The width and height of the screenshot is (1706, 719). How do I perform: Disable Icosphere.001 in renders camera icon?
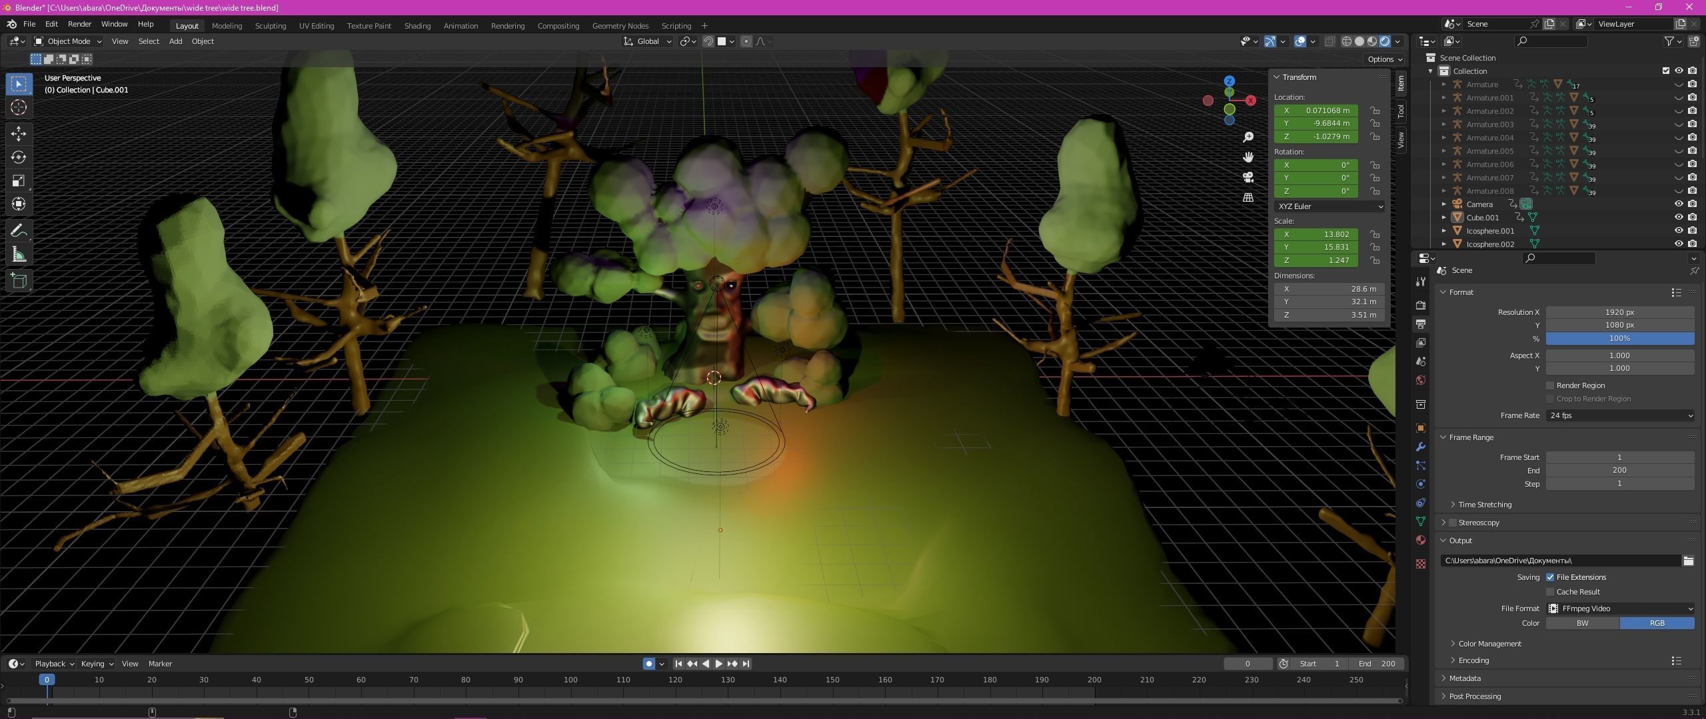1693,230
